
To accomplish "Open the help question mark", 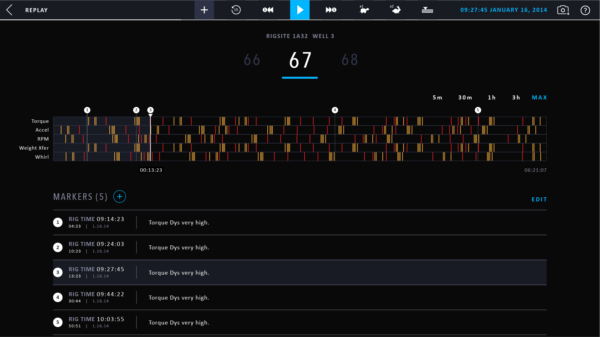I will [x=585, y=10].
